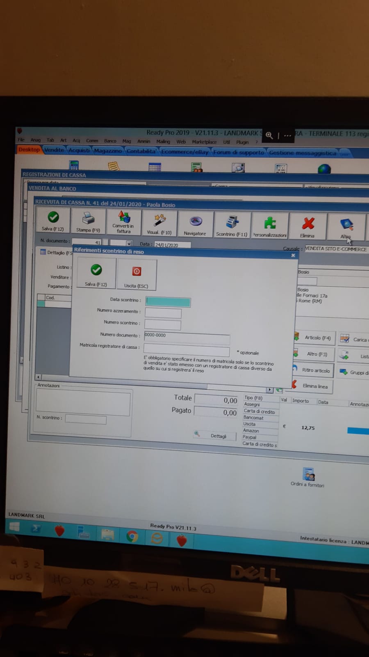
Task: Click the Data field showing 24/01/2020
Action: (x=172, y=245)
